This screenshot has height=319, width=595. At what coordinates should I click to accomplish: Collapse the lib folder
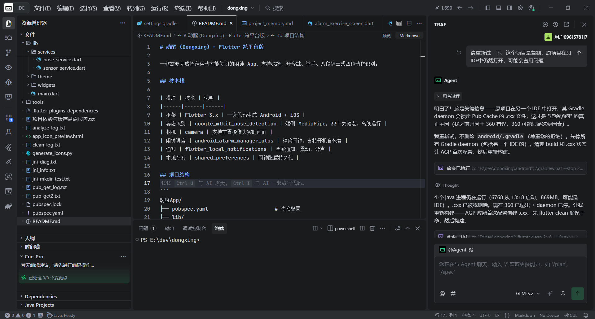click(23, 43)
